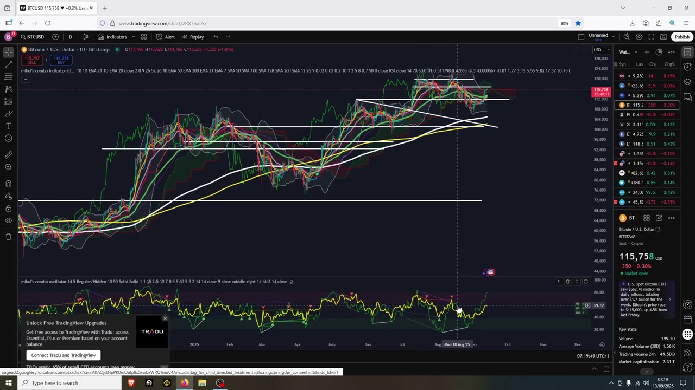This screenshot has width=695, height=390.
Task: Delete the oscillator pane
Action: tap(567, 282)
